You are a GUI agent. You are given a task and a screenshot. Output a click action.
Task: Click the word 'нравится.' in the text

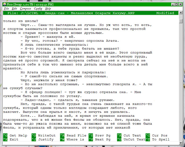[13, 69]
